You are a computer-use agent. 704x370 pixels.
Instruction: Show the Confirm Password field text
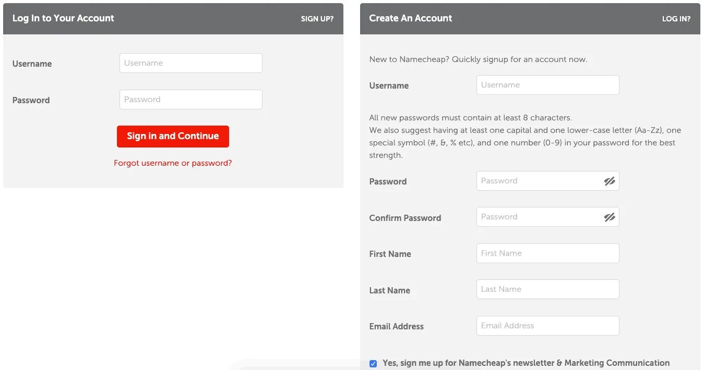coord(610,217)
